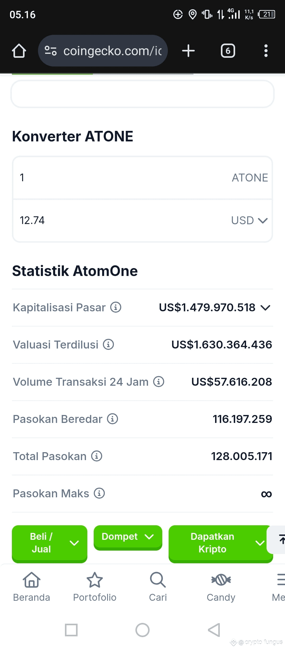Tap the info icon beside Pasokan Beredar
This screenshot has height=649, width=285.
112,419
